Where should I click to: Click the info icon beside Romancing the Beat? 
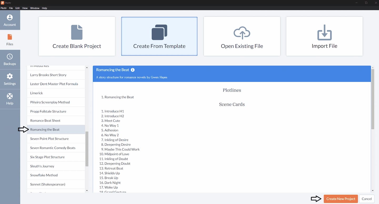pyautogui.click(x=133, y=70)
